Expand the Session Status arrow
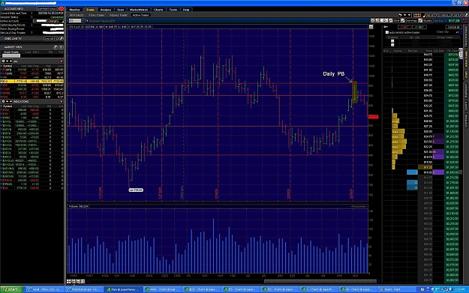 [32, 17]
